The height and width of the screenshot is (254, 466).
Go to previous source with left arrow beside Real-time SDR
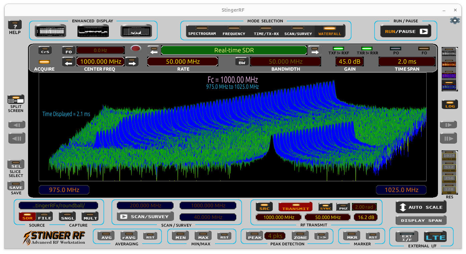[x=154, y=50]
